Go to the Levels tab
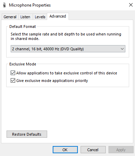This screenshot has width=135, height=156. coord(40,17)
